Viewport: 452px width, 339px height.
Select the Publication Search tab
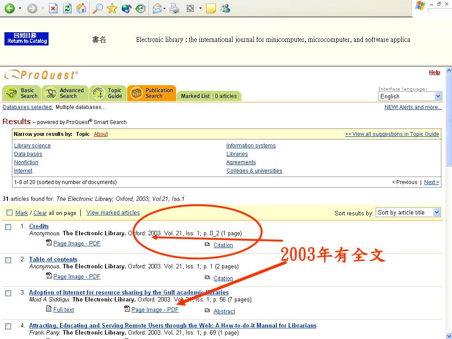(152, 93)
